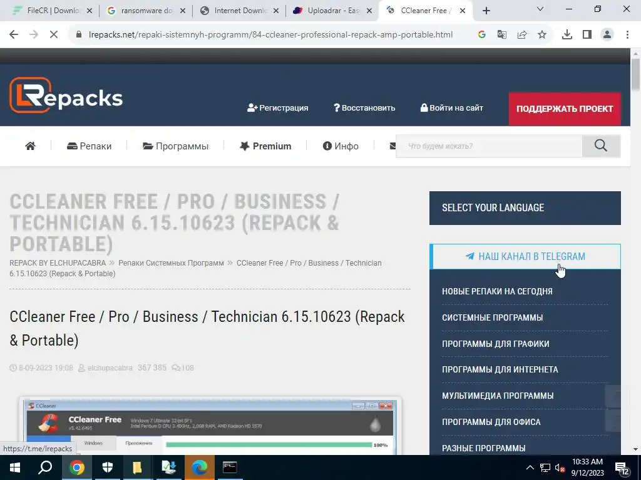Open Command Prompt in taskbar
The height and width of the screenshot is (480, 641).
point(230,467)
